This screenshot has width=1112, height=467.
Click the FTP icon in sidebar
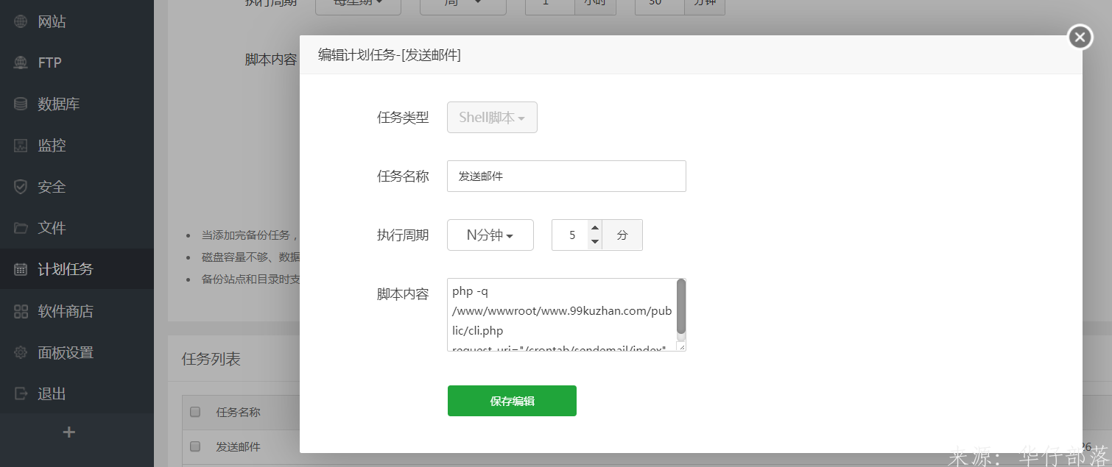point(21,63)
